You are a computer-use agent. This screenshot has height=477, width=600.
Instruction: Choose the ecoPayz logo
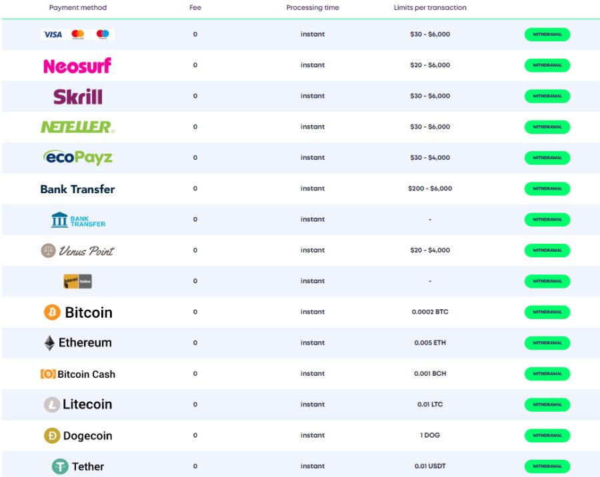pyautogui.click(x=77, y=158)
